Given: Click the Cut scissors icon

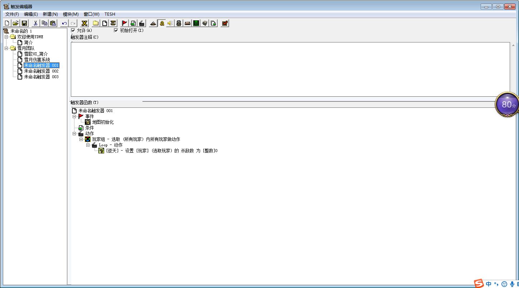Looking at the screenshot, I should click(x=35, y=23).
